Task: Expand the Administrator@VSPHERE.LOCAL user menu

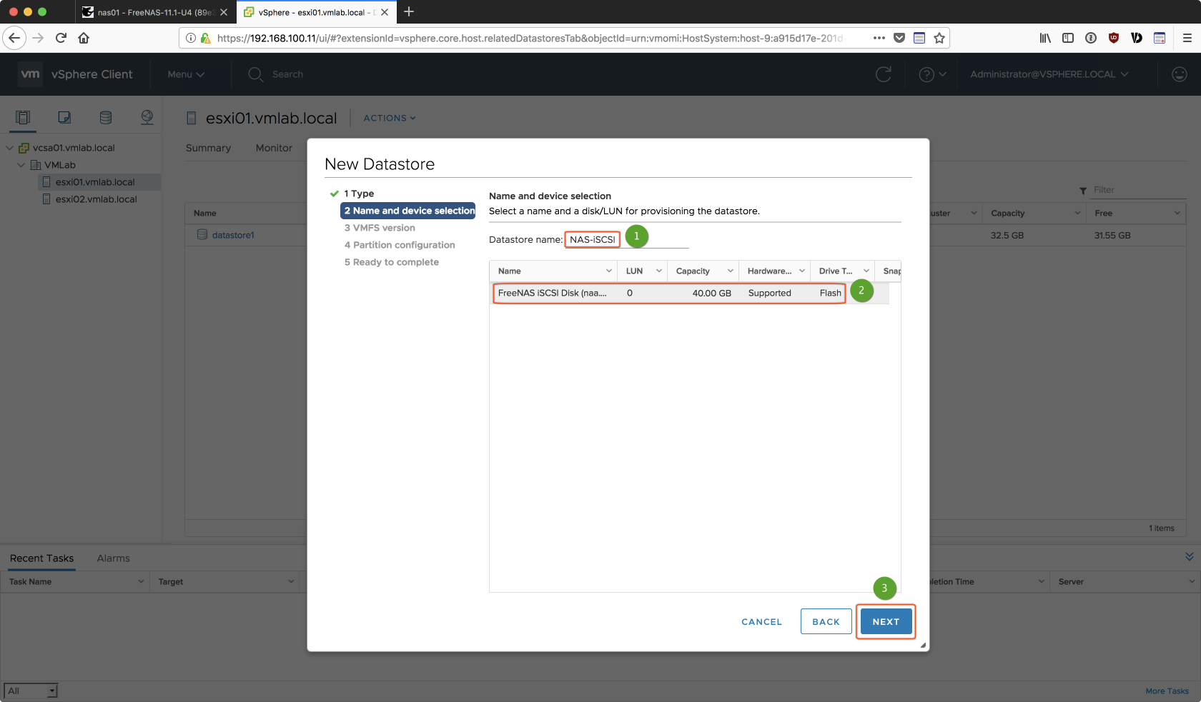Action: 1049,74
